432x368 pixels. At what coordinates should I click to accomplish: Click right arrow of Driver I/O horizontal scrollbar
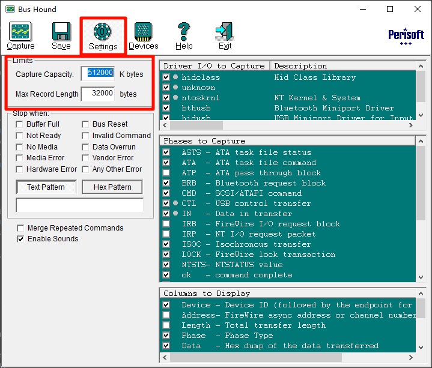411,125
